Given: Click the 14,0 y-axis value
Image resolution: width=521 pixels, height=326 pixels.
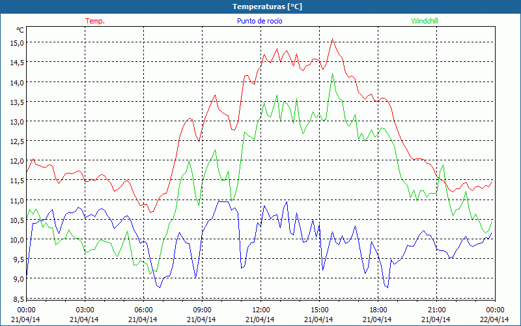Looking at the screenshot, I should (x=17, y=82).
